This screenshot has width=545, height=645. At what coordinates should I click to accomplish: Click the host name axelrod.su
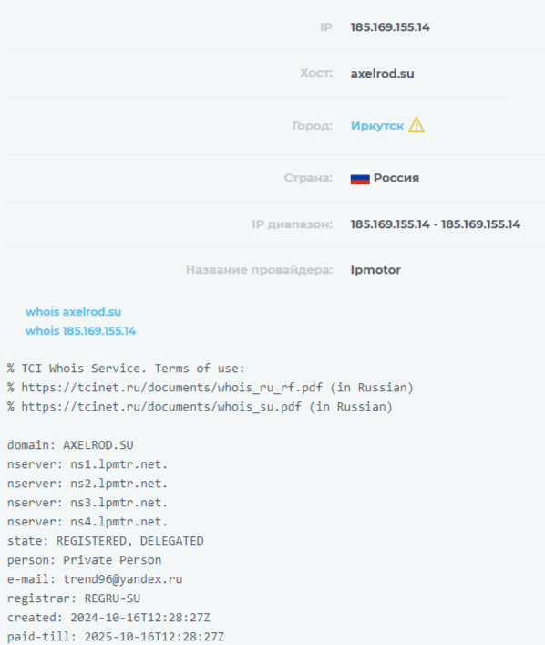pyautogui.click(x=382, y=74)
